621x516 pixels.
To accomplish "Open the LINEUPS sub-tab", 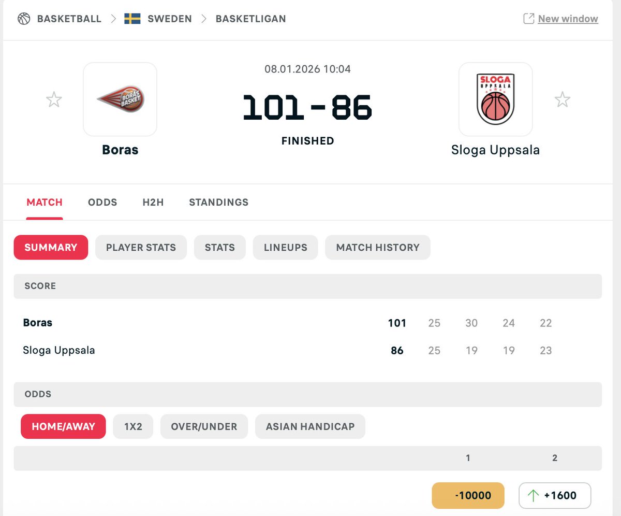I will [x=286, y=247].
